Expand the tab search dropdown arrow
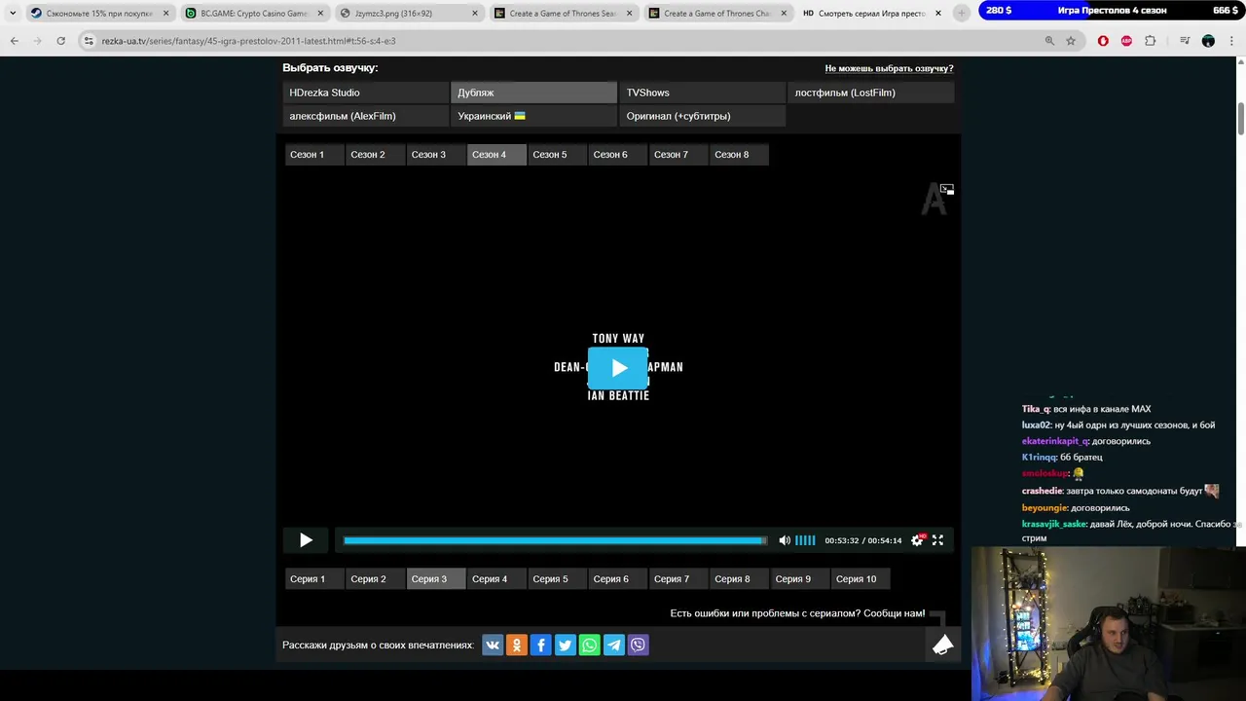This screenshot has width=1246, height=701. tap(12, 14)
